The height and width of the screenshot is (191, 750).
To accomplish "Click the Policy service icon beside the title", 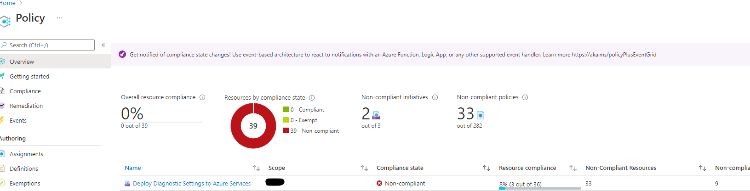I will [5, 21].
